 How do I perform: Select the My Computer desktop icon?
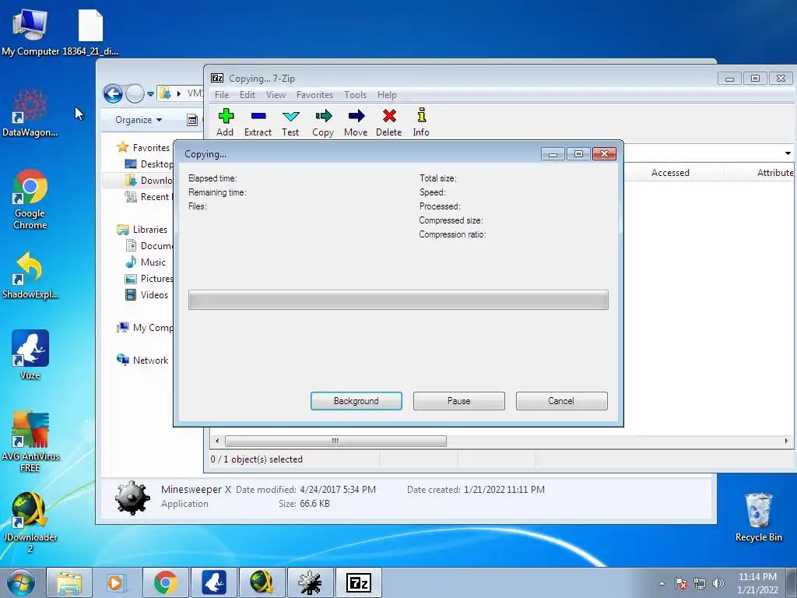pyautogui.click(x=30, y=33)
